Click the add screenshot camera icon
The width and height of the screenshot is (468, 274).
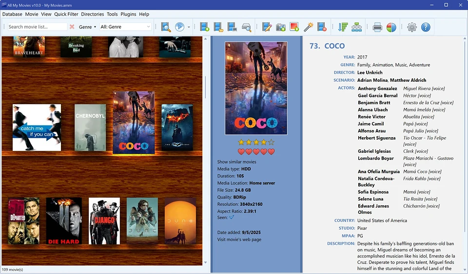[281, 27]
